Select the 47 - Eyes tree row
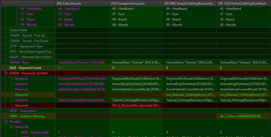271x137 pixels. click(x=27, y=14)
